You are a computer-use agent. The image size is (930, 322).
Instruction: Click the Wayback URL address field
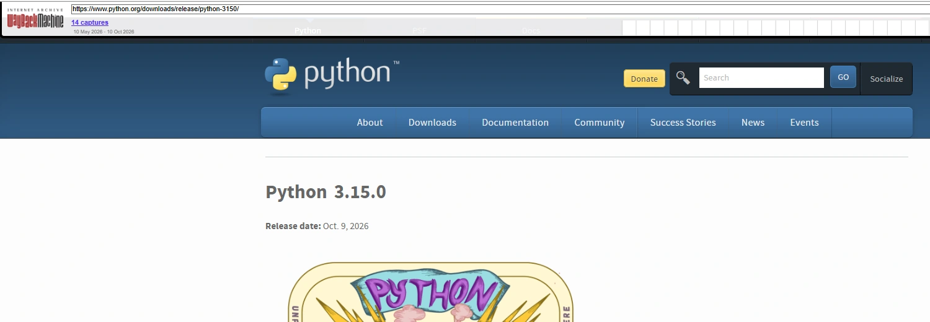[500, 9]
